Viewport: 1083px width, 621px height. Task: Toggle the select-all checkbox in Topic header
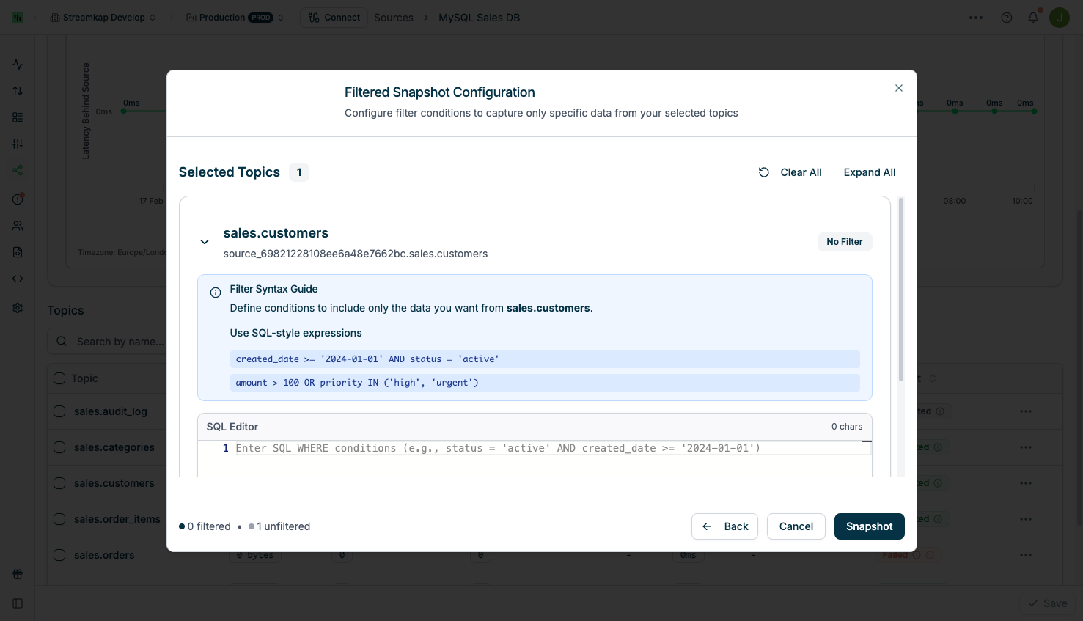[x=59, y=378]
